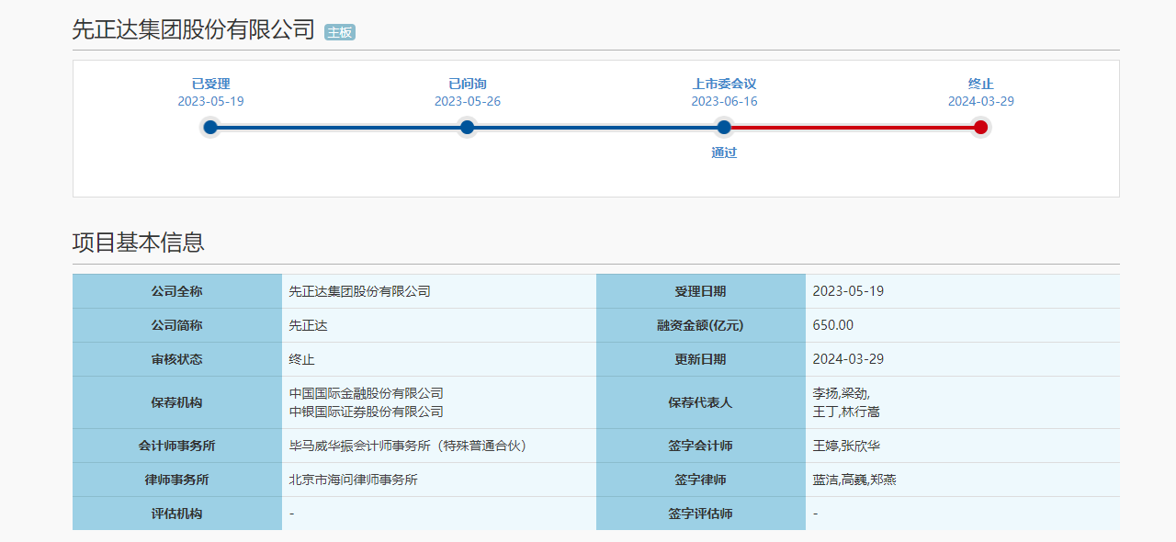Select the 已问询 timeline dot

[x=467, y=128]
